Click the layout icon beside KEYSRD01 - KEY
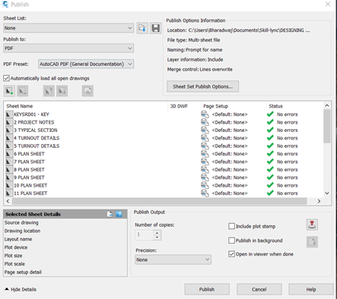337x299 pixels. point(9,115)
